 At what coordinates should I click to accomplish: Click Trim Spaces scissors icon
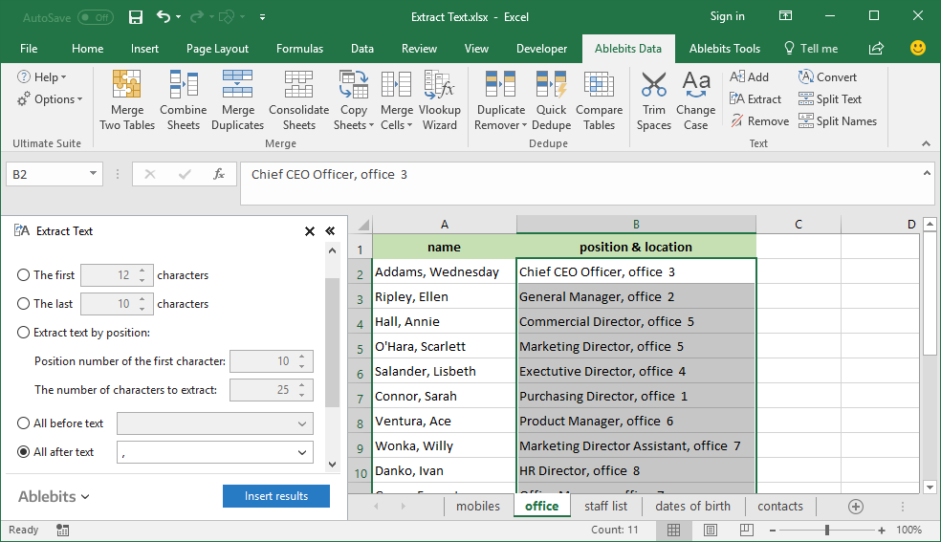click(653, 84)
